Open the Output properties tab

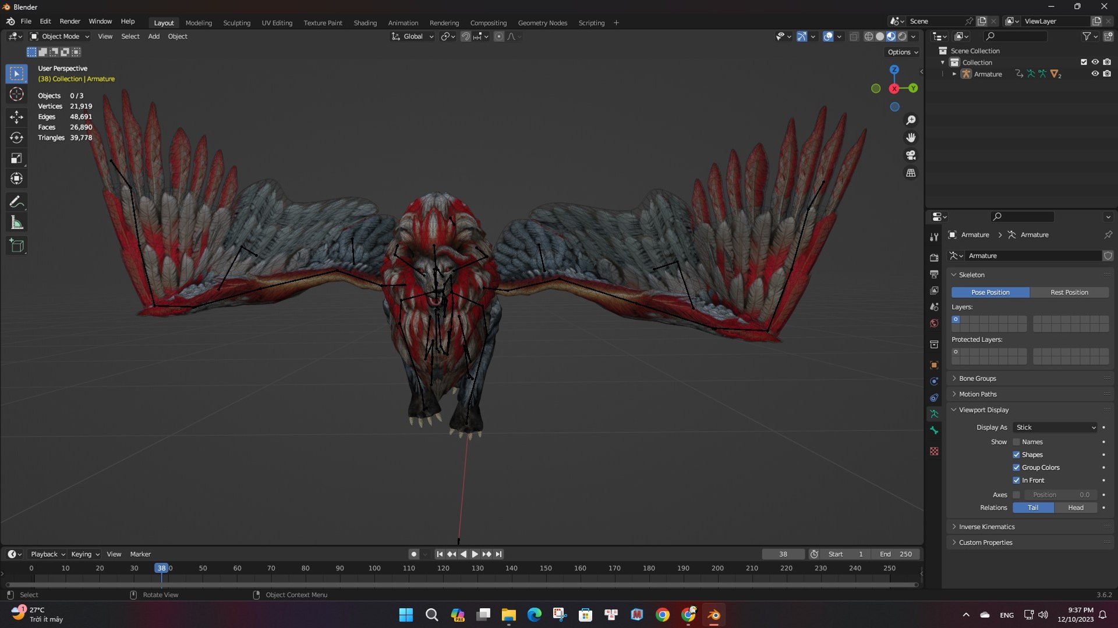(934, 274)
